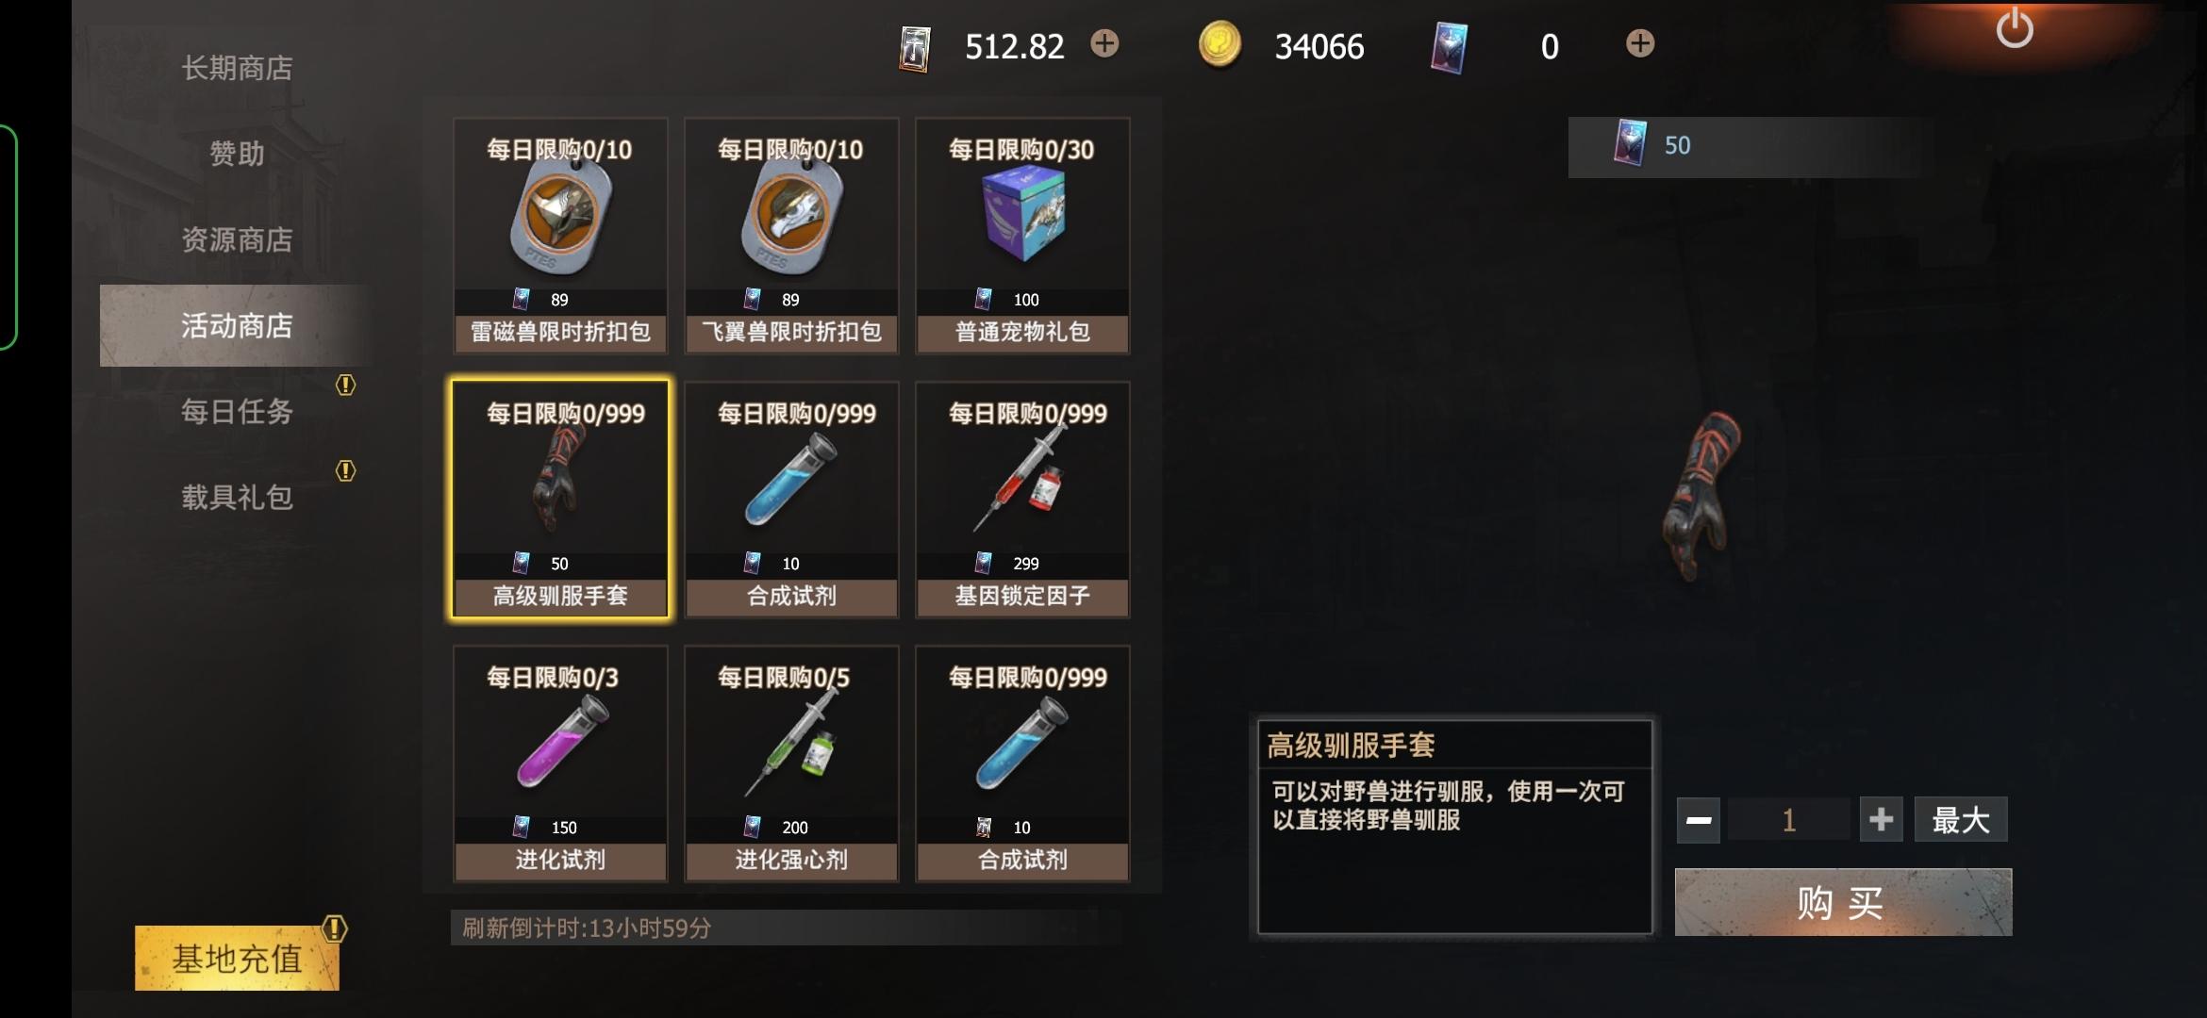The height and width of the screenshot is (1018, 2207).
Task: Open the 每日任务 tab
Action: 237,411
